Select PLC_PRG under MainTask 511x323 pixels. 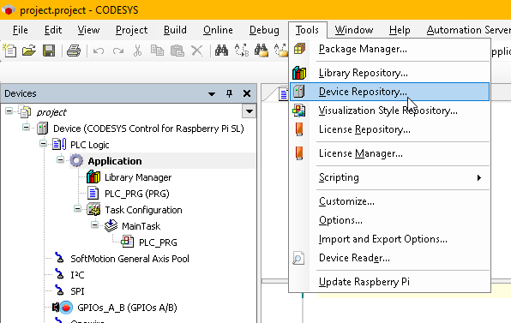click(x=158, y=242)
